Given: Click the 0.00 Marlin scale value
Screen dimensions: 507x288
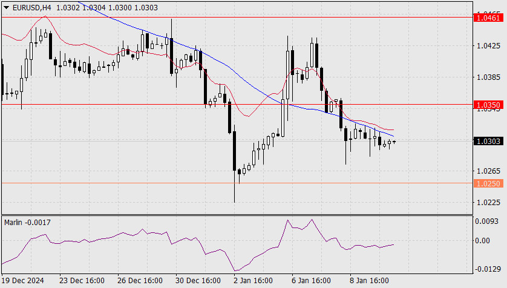Looking at the screenshot, I should pyautogui.click(x=482, y=240).
